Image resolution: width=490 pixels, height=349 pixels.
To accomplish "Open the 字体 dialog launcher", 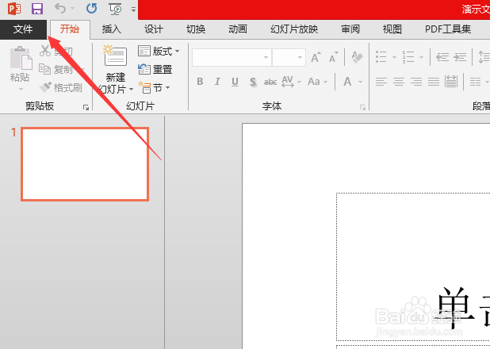I will [x=362, y=108].
